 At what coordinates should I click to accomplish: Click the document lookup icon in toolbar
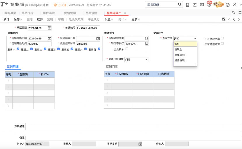pos(223,19)
